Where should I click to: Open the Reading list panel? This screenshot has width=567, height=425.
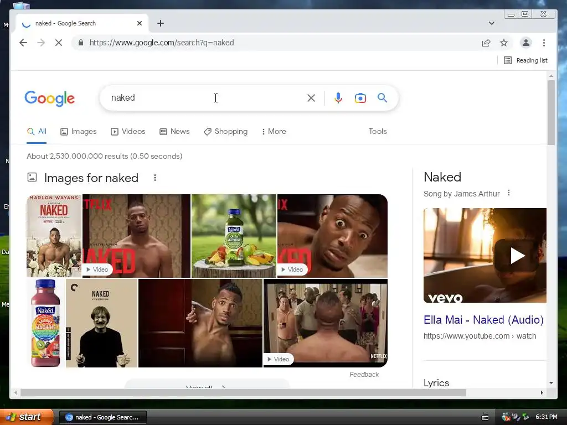(x=525, y=60)
